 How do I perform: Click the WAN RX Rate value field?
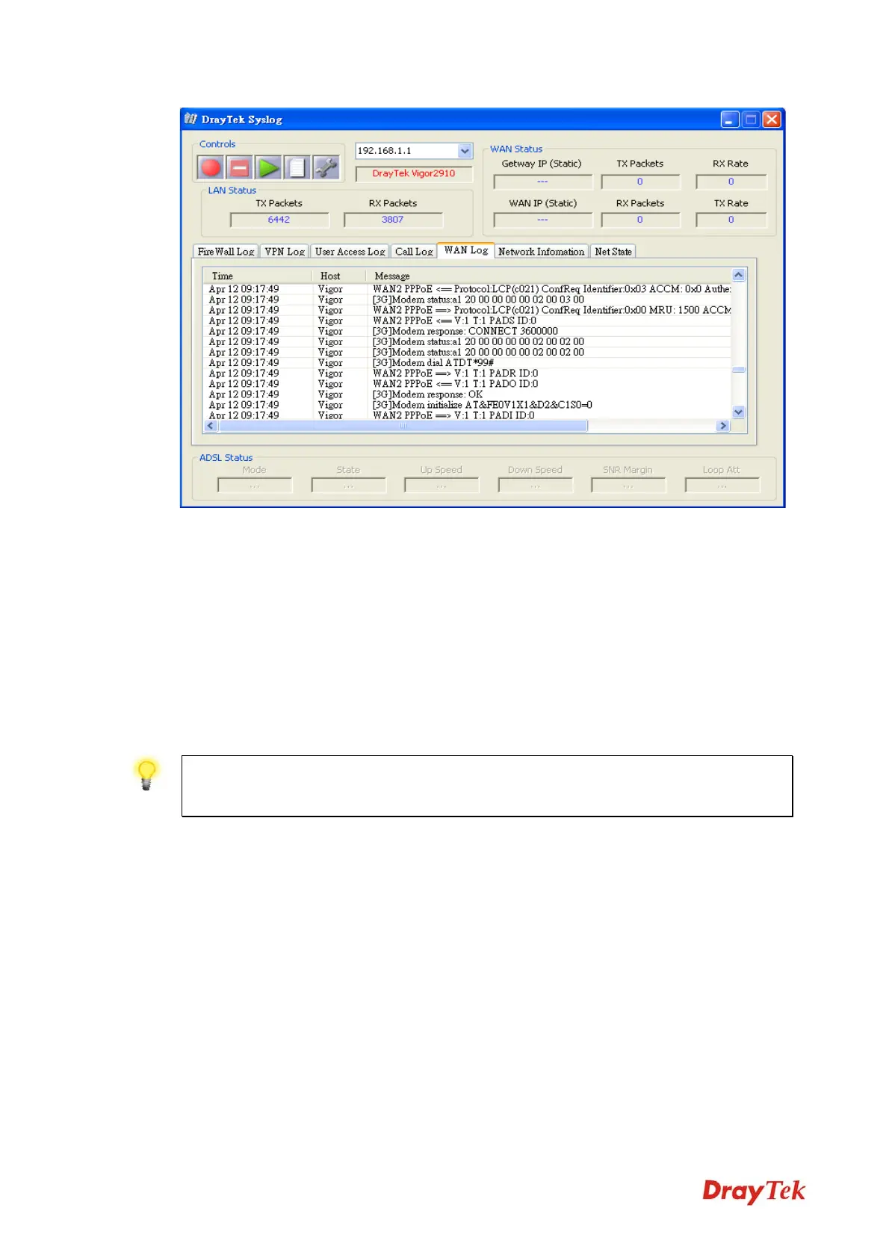click(x=731, y=182)
